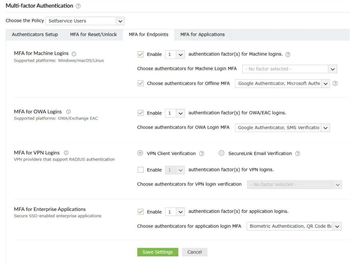Click the Cancel button

pos(194,252)
